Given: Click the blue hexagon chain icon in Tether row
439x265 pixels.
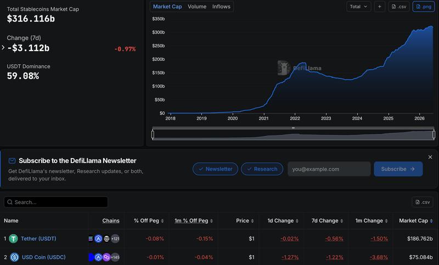Looking at the screenshot, I should tap(98, 239).
